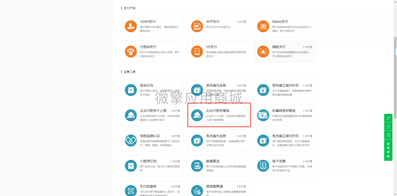
Task: Click the 企业付款到零钱 people icon
Action: pos(197,115)
